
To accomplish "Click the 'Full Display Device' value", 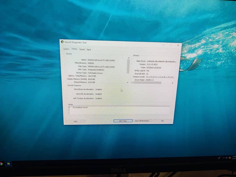I will point(95,73).
